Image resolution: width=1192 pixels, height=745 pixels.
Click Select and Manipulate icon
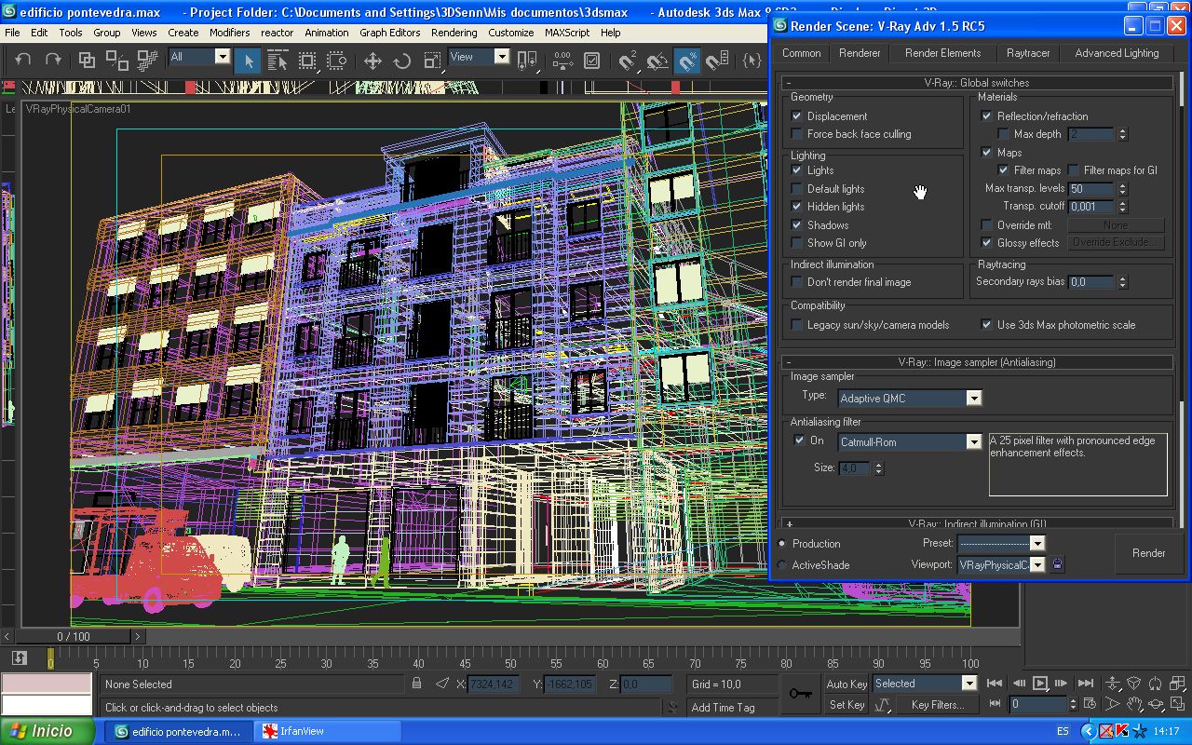point(562,61)
